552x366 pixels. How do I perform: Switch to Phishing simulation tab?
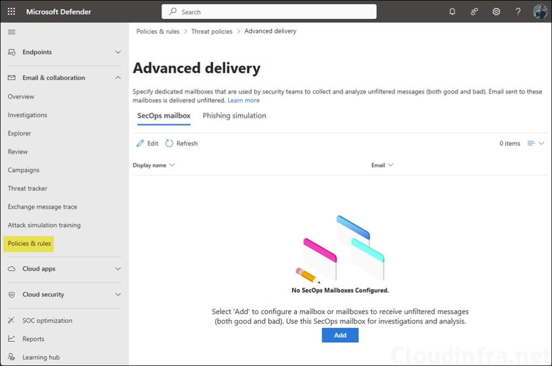pos(234,116)
